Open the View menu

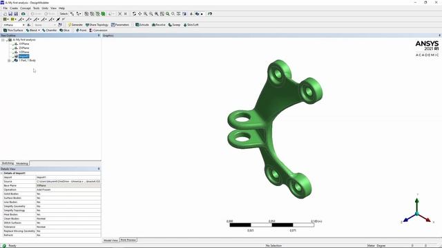(53, 8)
